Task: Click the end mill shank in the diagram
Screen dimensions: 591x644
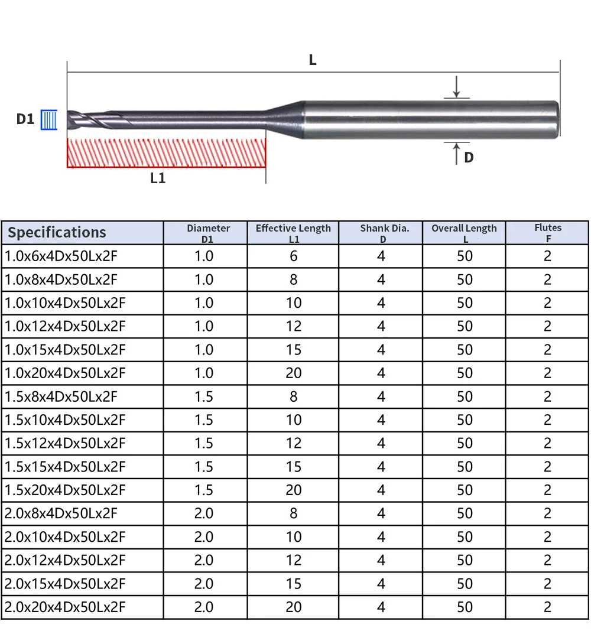Action: [431, 119]
